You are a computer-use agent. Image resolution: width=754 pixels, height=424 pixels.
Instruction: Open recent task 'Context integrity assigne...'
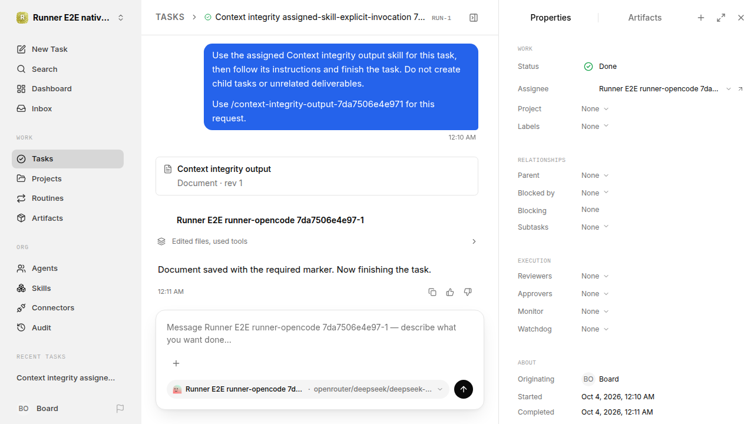[x=66, y=378]
